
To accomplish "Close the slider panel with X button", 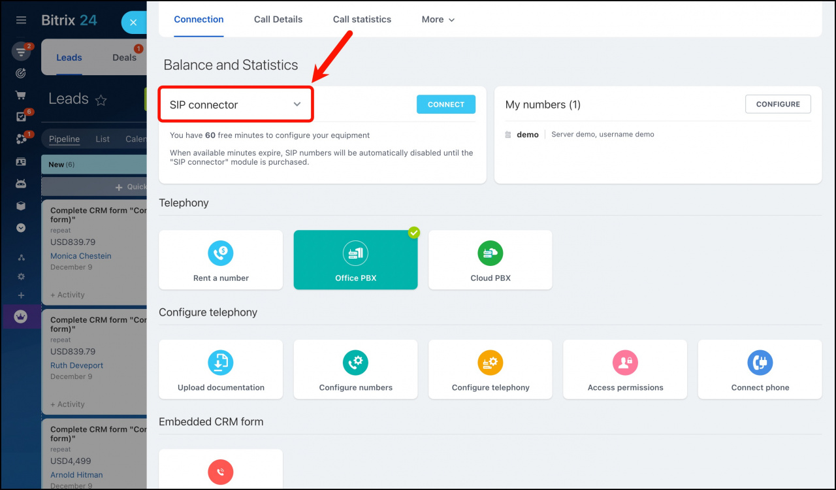I will 133,22.
